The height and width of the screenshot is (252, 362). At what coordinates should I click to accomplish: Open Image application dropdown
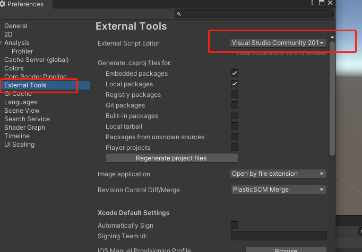click(x=278, y=174)
